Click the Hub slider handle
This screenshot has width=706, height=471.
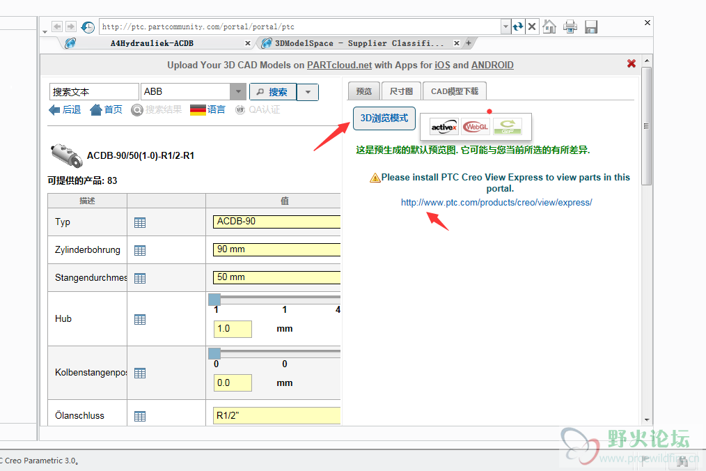(214, 299)
